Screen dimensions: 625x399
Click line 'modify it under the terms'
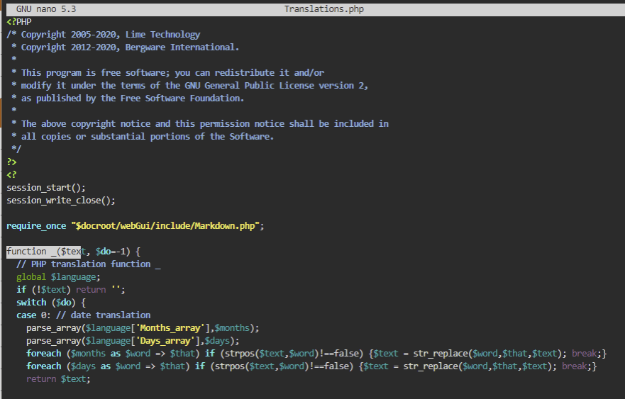(x=189, y=86)
